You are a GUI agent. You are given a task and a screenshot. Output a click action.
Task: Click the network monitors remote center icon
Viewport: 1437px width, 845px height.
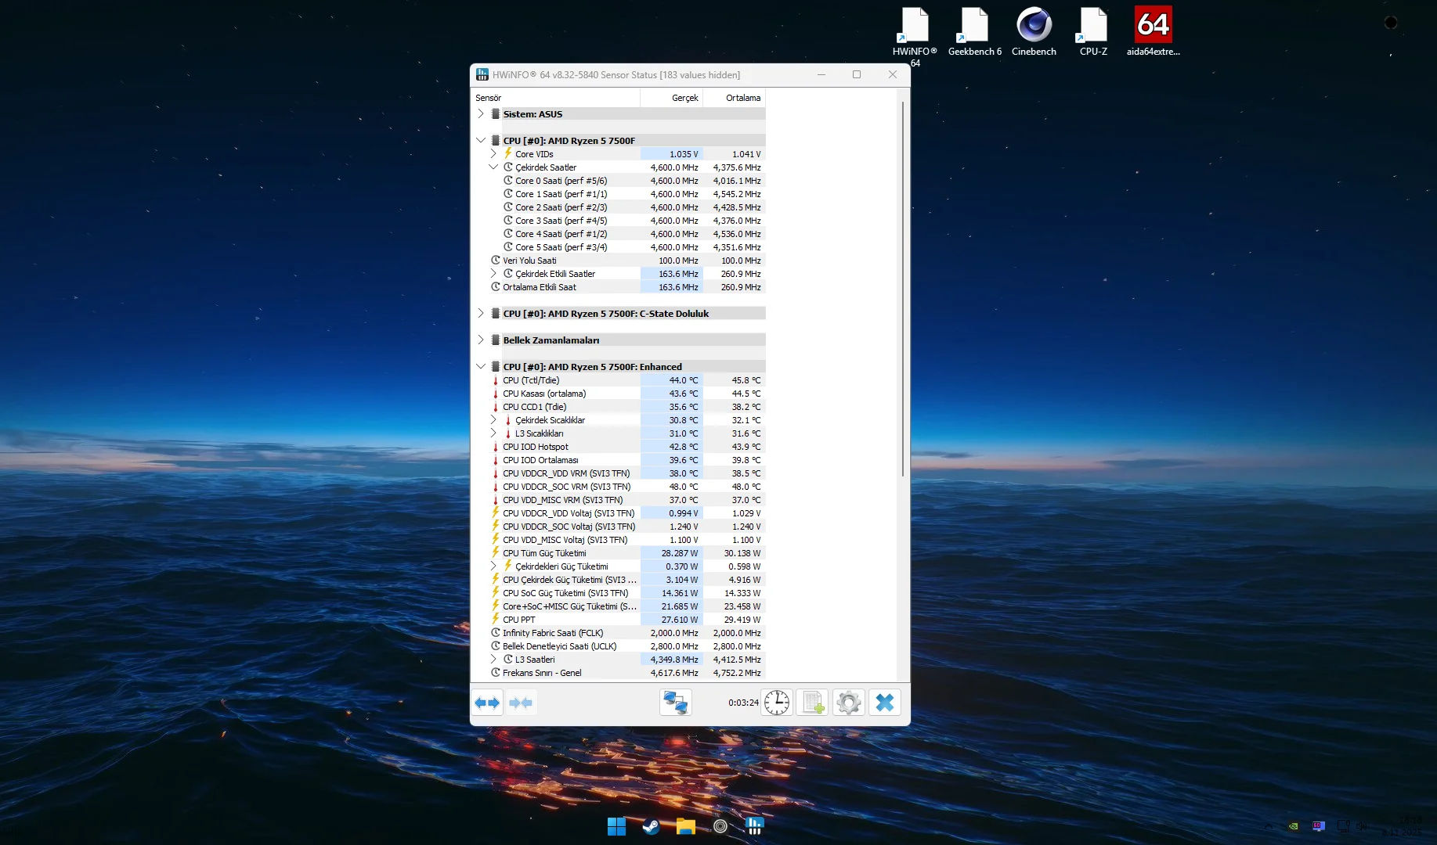[675, 703]
